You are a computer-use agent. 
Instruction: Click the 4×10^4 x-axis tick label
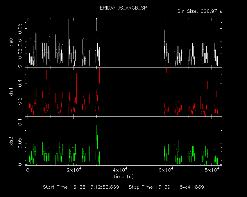(x=120, y=170)
